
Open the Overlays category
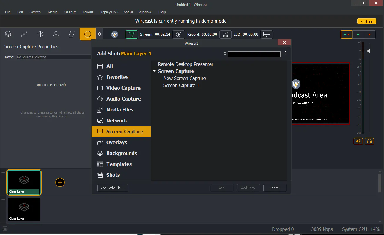(x=121, y=142)
